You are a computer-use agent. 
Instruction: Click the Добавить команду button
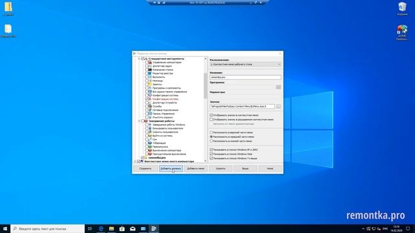(x=171, y=168)
